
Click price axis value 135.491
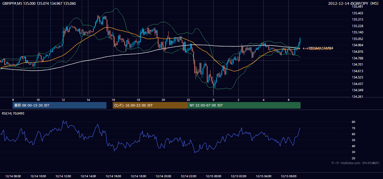pyautogui.click(x=357, y=7)
